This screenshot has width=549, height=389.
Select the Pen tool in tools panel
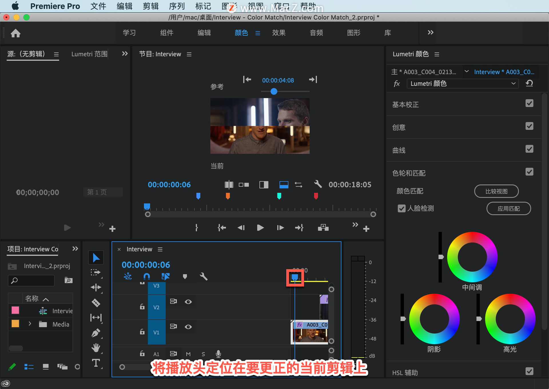pos(96,333)
